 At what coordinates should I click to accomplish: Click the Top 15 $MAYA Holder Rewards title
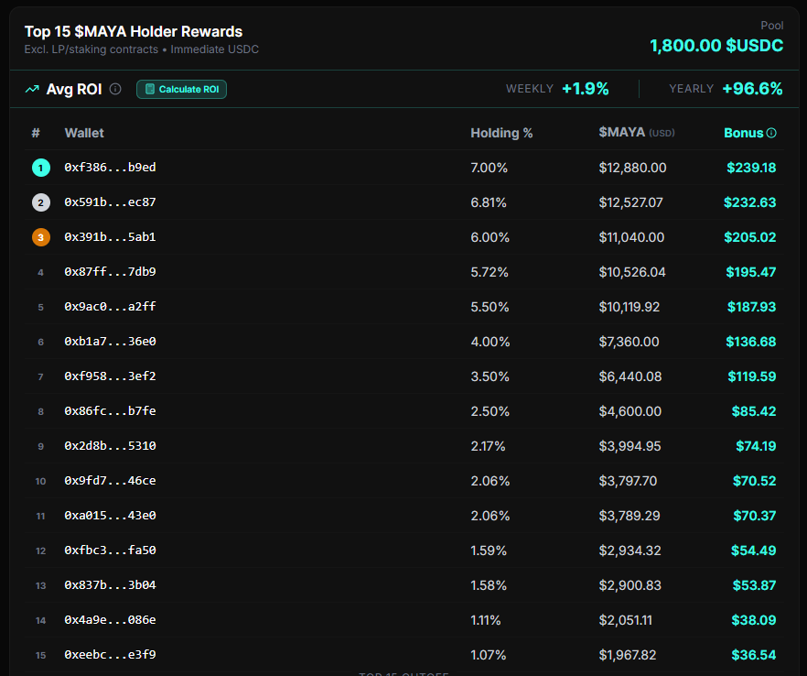click(x=134, y=31)
